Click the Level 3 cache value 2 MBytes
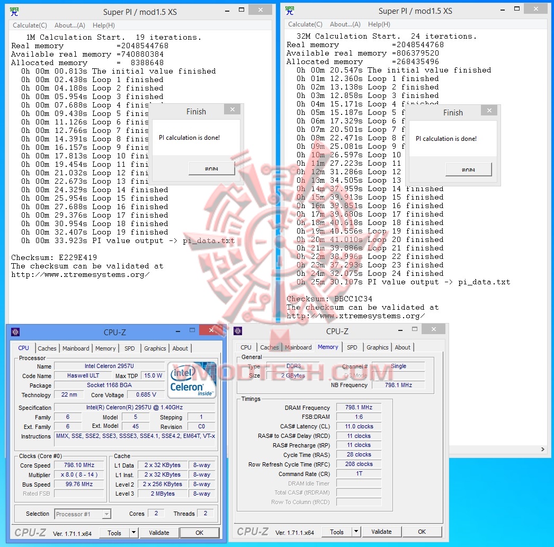 163,494
